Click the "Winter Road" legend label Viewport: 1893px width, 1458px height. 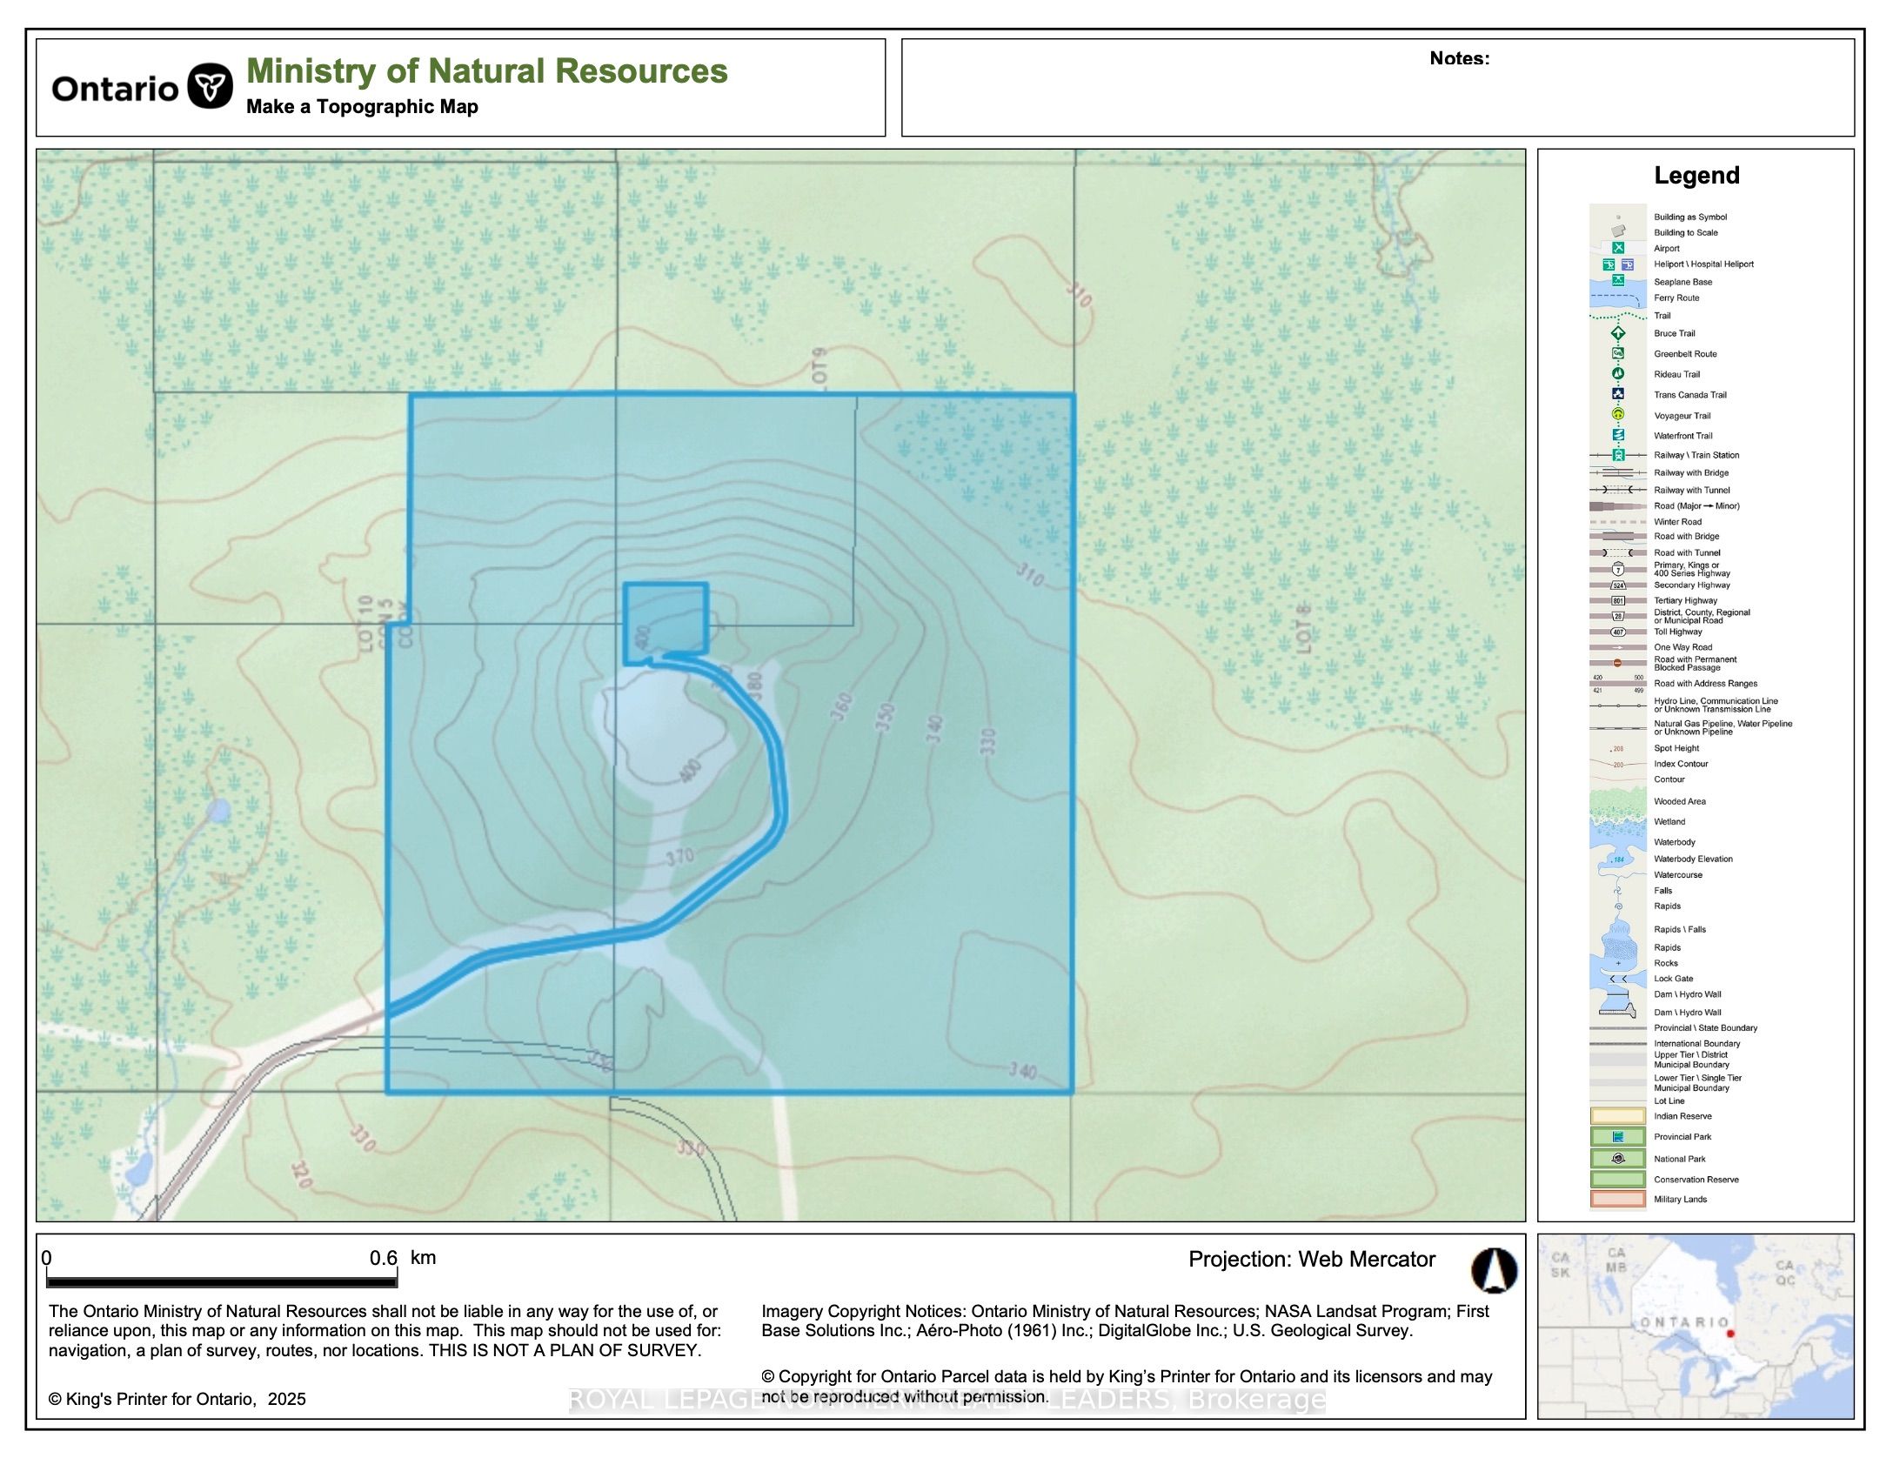click(1677, 522)
